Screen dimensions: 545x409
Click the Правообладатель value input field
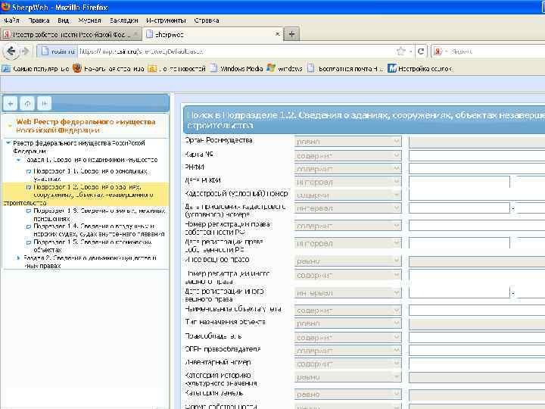[x=477, y=337]
